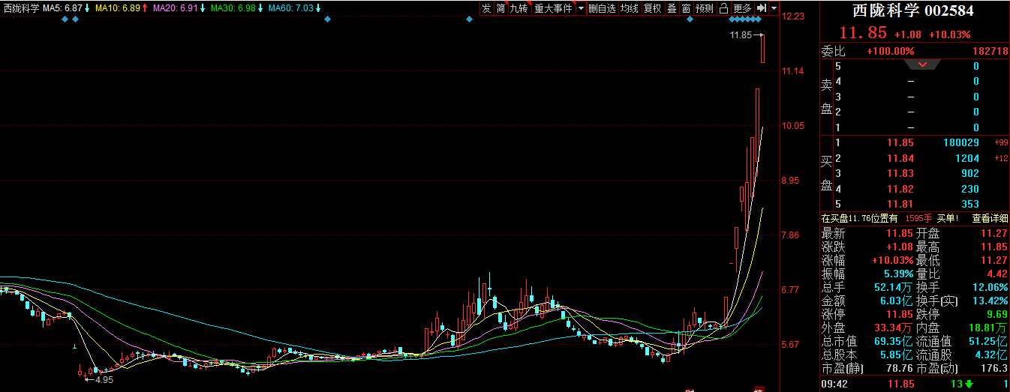Viewport: 1010px width, 392px height.
Task: Click the 叠 overlay icon
Action: [672, 8]
